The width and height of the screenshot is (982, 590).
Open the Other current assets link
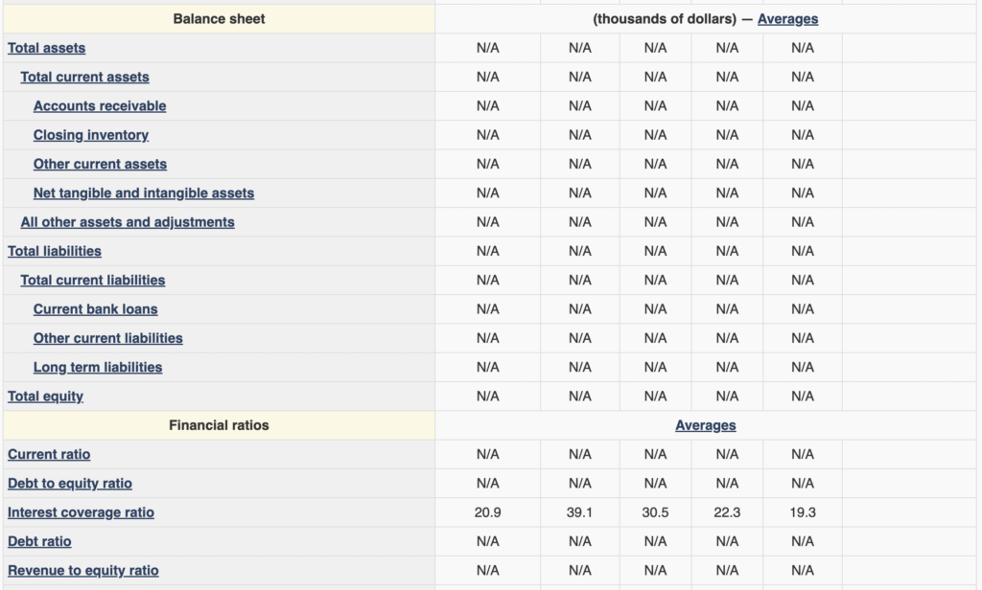[100, 164]
